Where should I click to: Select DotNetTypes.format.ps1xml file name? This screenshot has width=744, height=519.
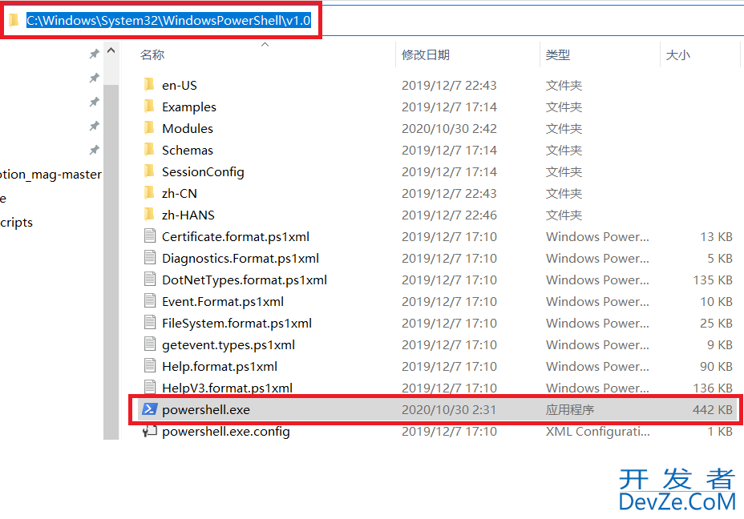point(245,280)
